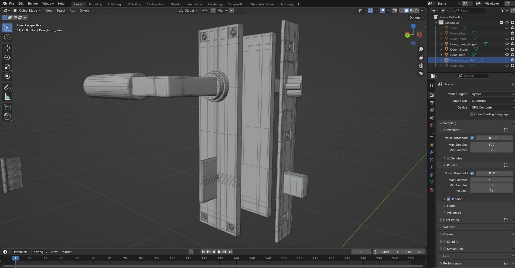Open the Object Mode dropdown
The height and width of the screenshot is (268, 515).
(x=27, y=11)
